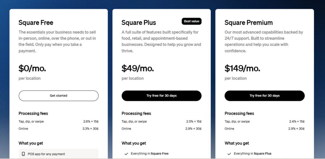Image resolution: width=325 pixels, height=159 pixels.
Task: Click the $0/mo. price text
Action: pos(32,69)
